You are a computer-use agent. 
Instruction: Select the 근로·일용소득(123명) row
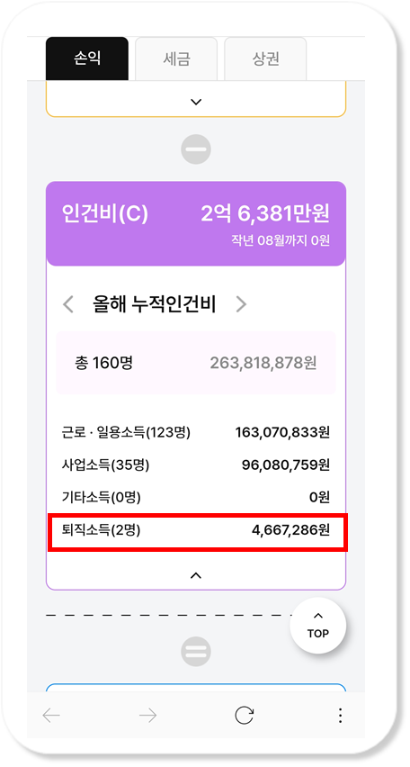[196, 432]
